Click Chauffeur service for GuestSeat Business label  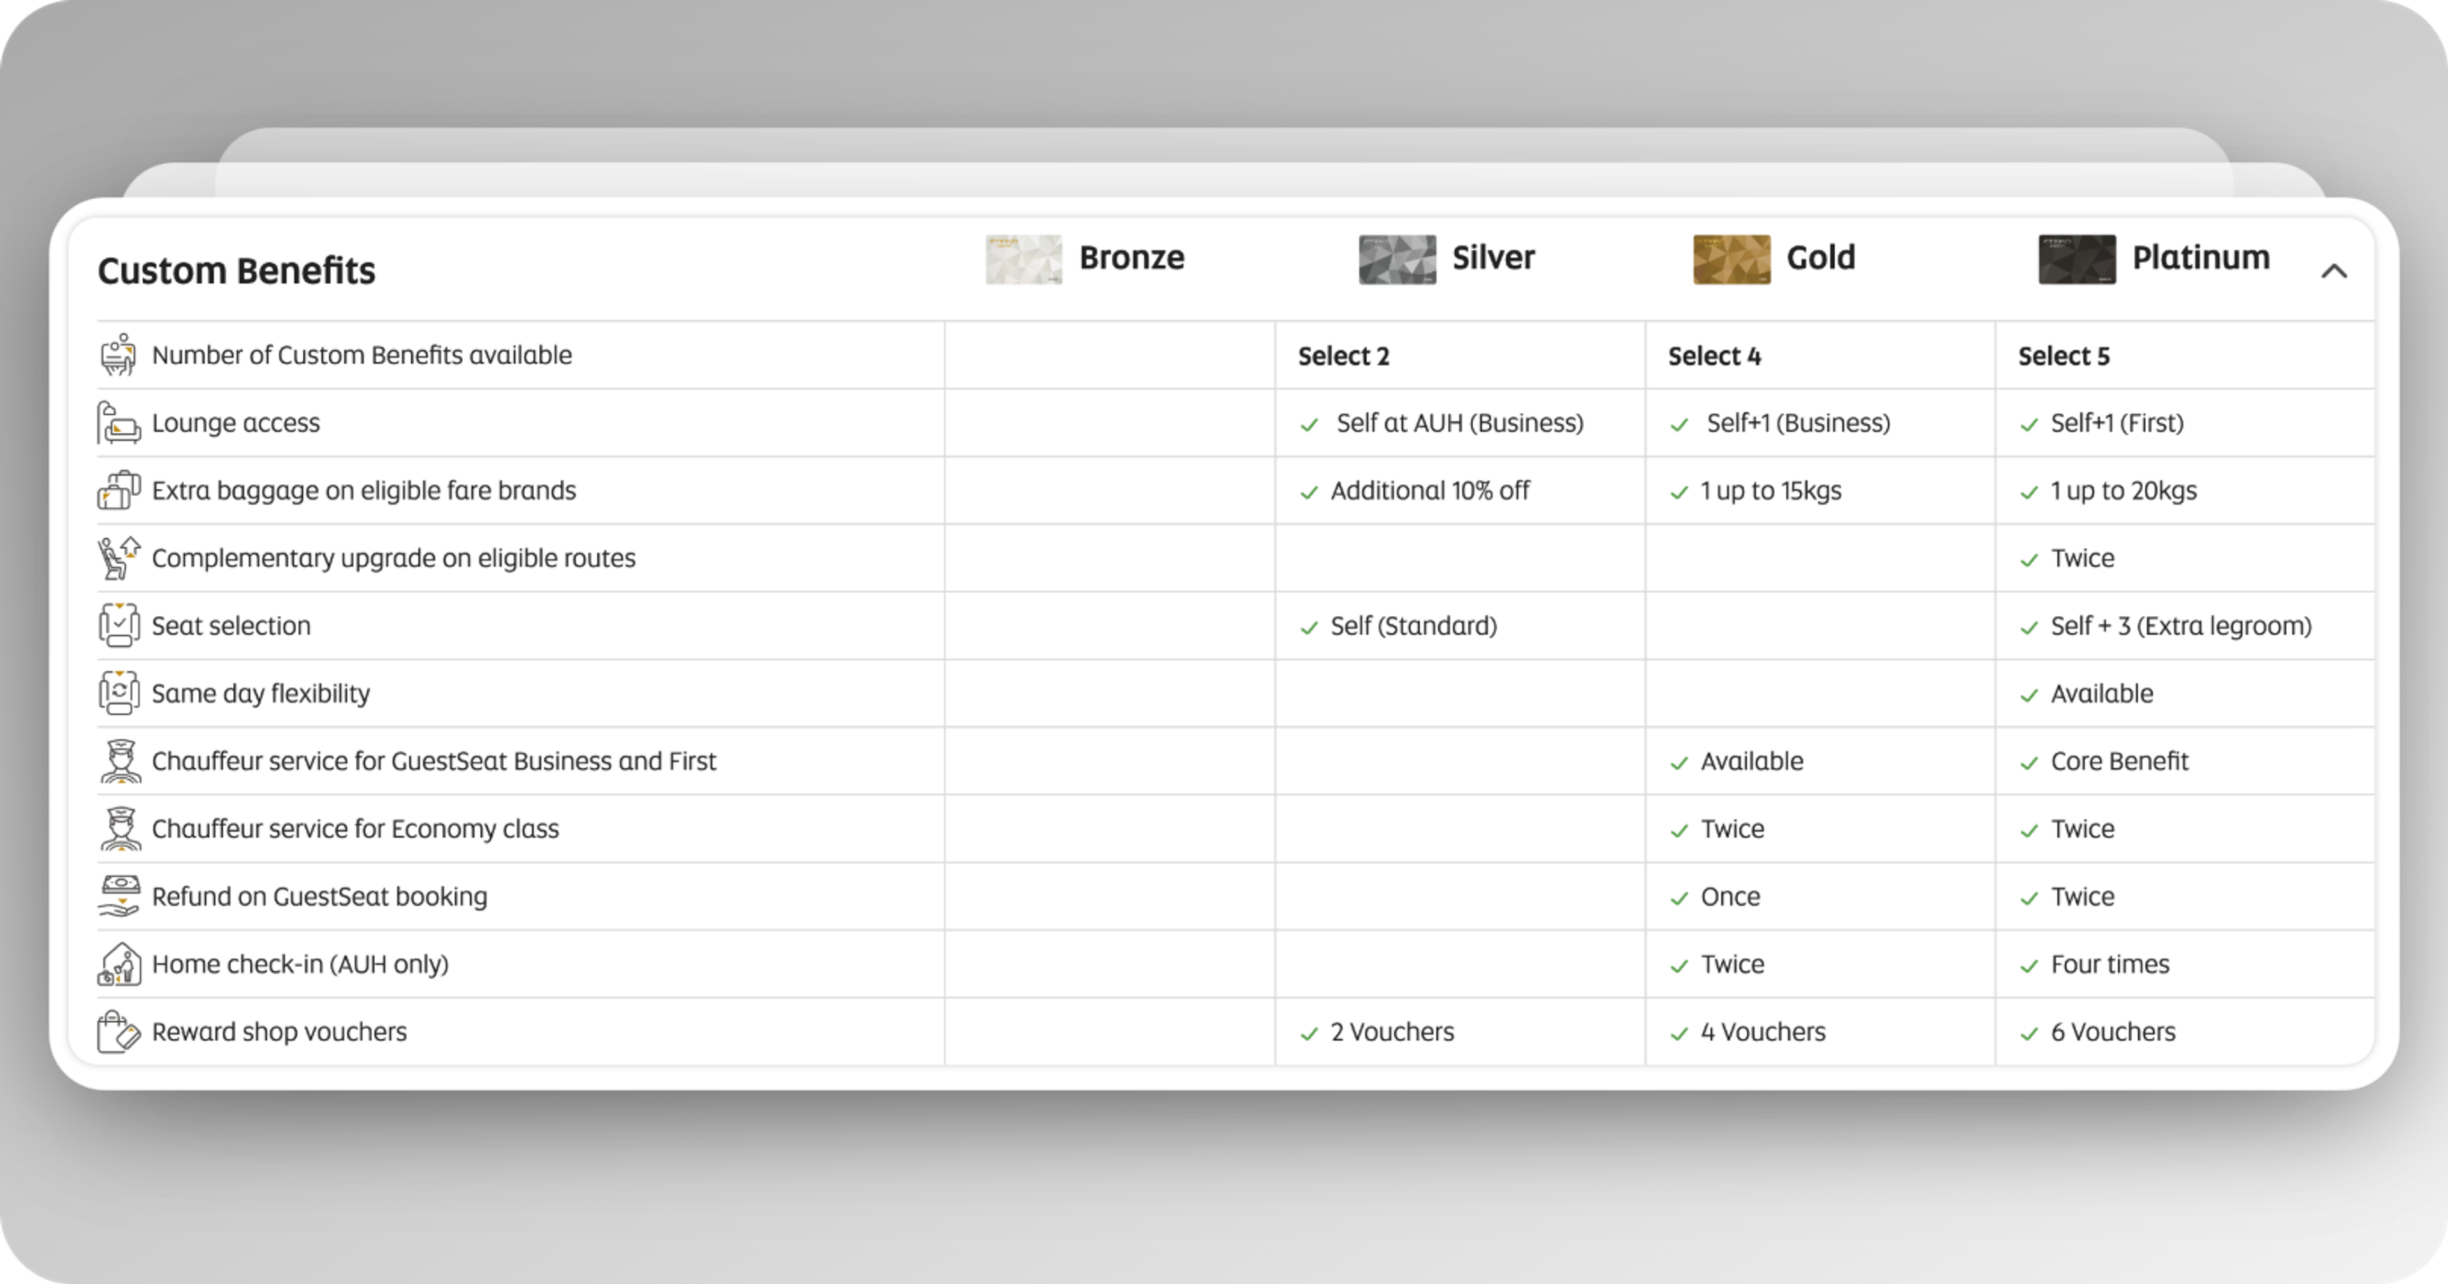pyautogui.click(x=433, y=761)
